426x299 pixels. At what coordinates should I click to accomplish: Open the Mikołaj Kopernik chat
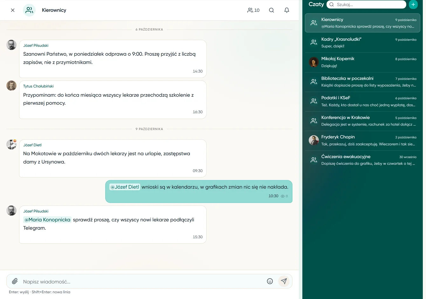pos(362,62)
